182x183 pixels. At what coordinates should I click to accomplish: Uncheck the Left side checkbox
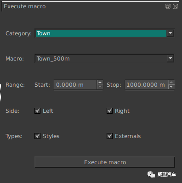point(37,111)
